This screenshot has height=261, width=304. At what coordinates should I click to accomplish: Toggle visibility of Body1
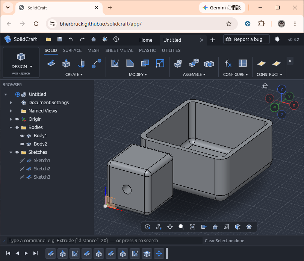click(x=22, y=136)
